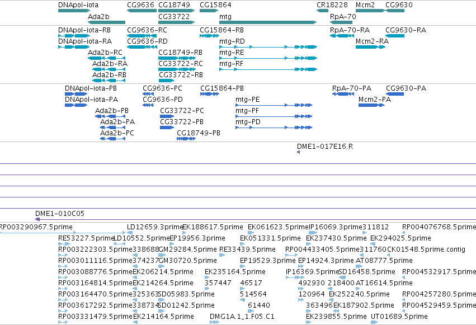Select transcript CG18749-RB
Image resolution: width=476 pixels, height=325 pixels.
[x=180, y=53]
